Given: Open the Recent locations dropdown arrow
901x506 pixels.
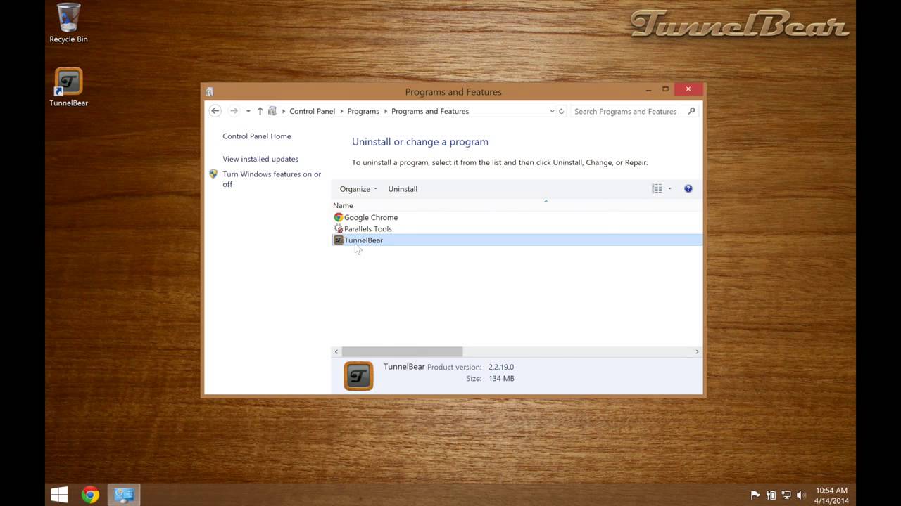Looking at the screenshot, I should (x=248, y=111).
